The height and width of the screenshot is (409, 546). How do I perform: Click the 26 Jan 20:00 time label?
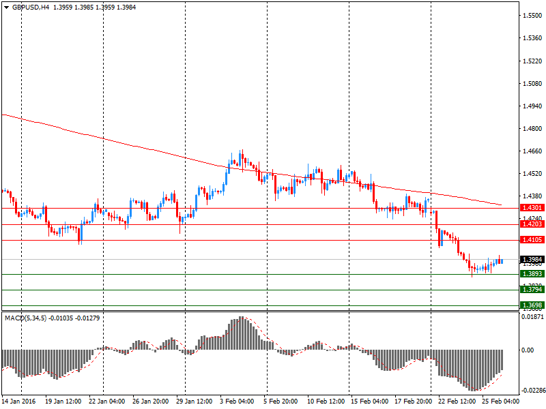point(150,402)
